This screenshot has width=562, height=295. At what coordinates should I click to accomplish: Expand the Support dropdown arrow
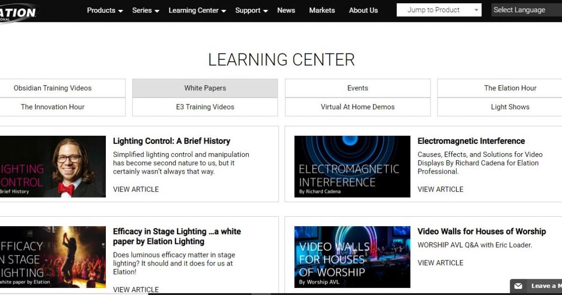click(266, 11)
